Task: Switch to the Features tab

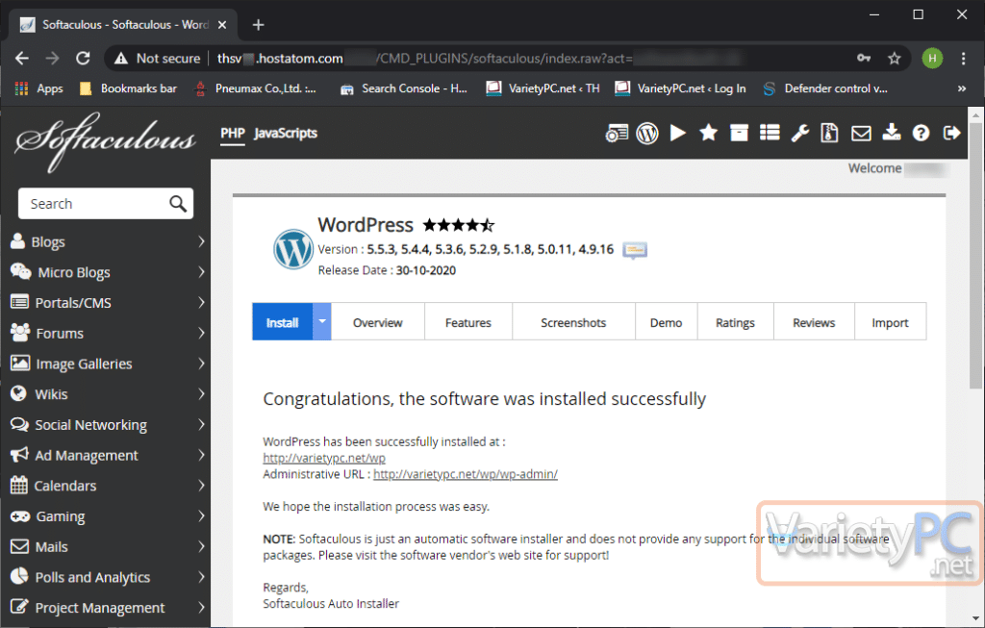Action: click(x=468, y=322)
